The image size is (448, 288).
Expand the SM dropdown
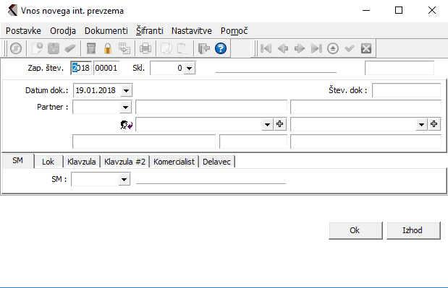click(x=124, y=180)
